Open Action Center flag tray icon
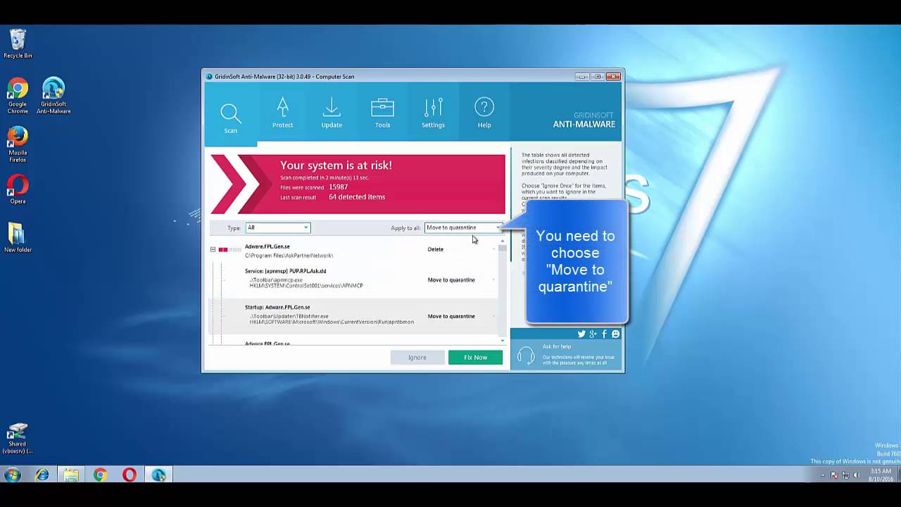901x507 pixels. 834,475
